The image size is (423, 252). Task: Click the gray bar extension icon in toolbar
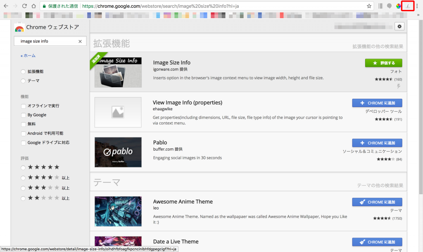coord(380,6)
